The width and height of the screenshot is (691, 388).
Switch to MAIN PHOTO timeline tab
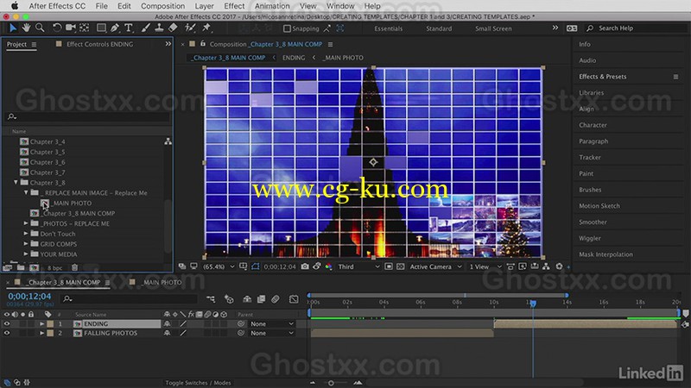(x=162, y=283)
